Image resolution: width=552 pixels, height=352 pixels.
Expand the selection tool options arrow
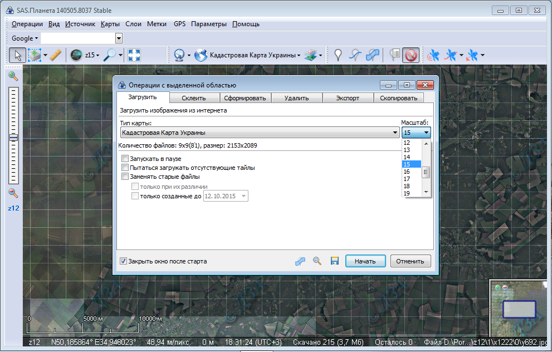point(46,55)
